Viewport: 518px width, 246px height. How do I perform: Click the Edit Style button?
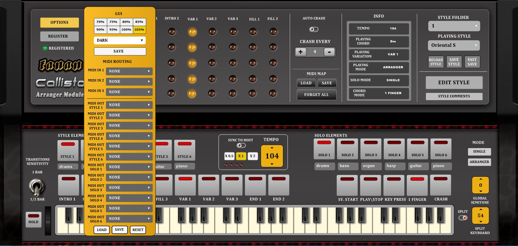(454, 83)
